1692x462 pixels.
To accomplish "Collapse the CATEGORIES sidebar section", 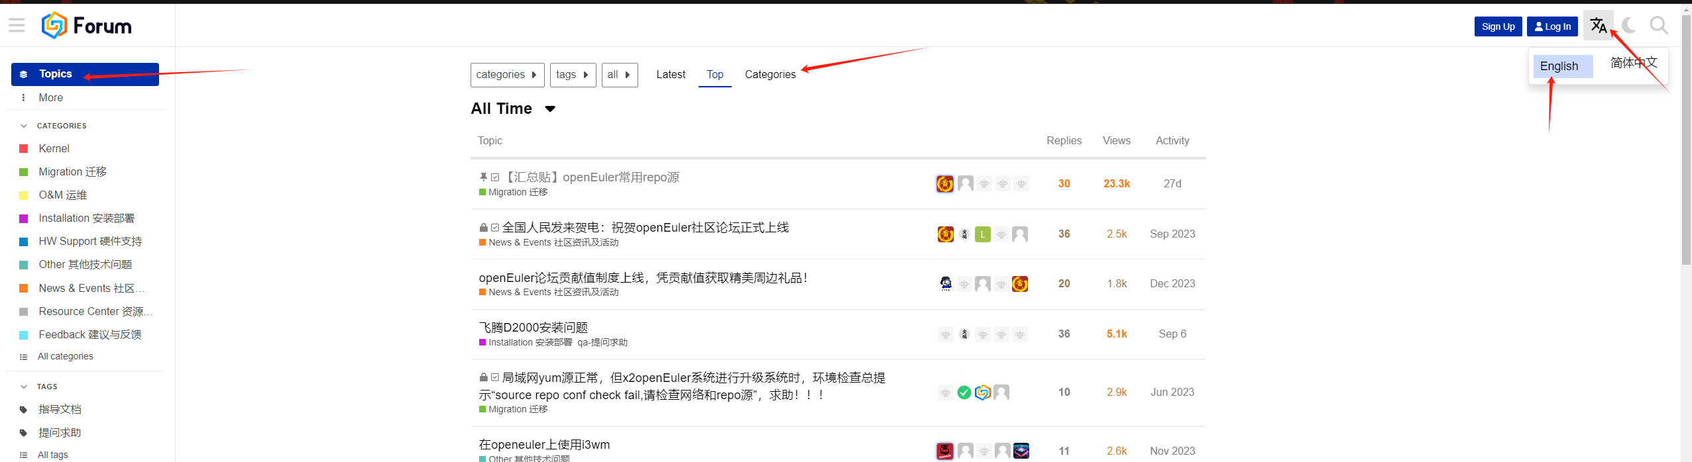I will tap(24, 126).
